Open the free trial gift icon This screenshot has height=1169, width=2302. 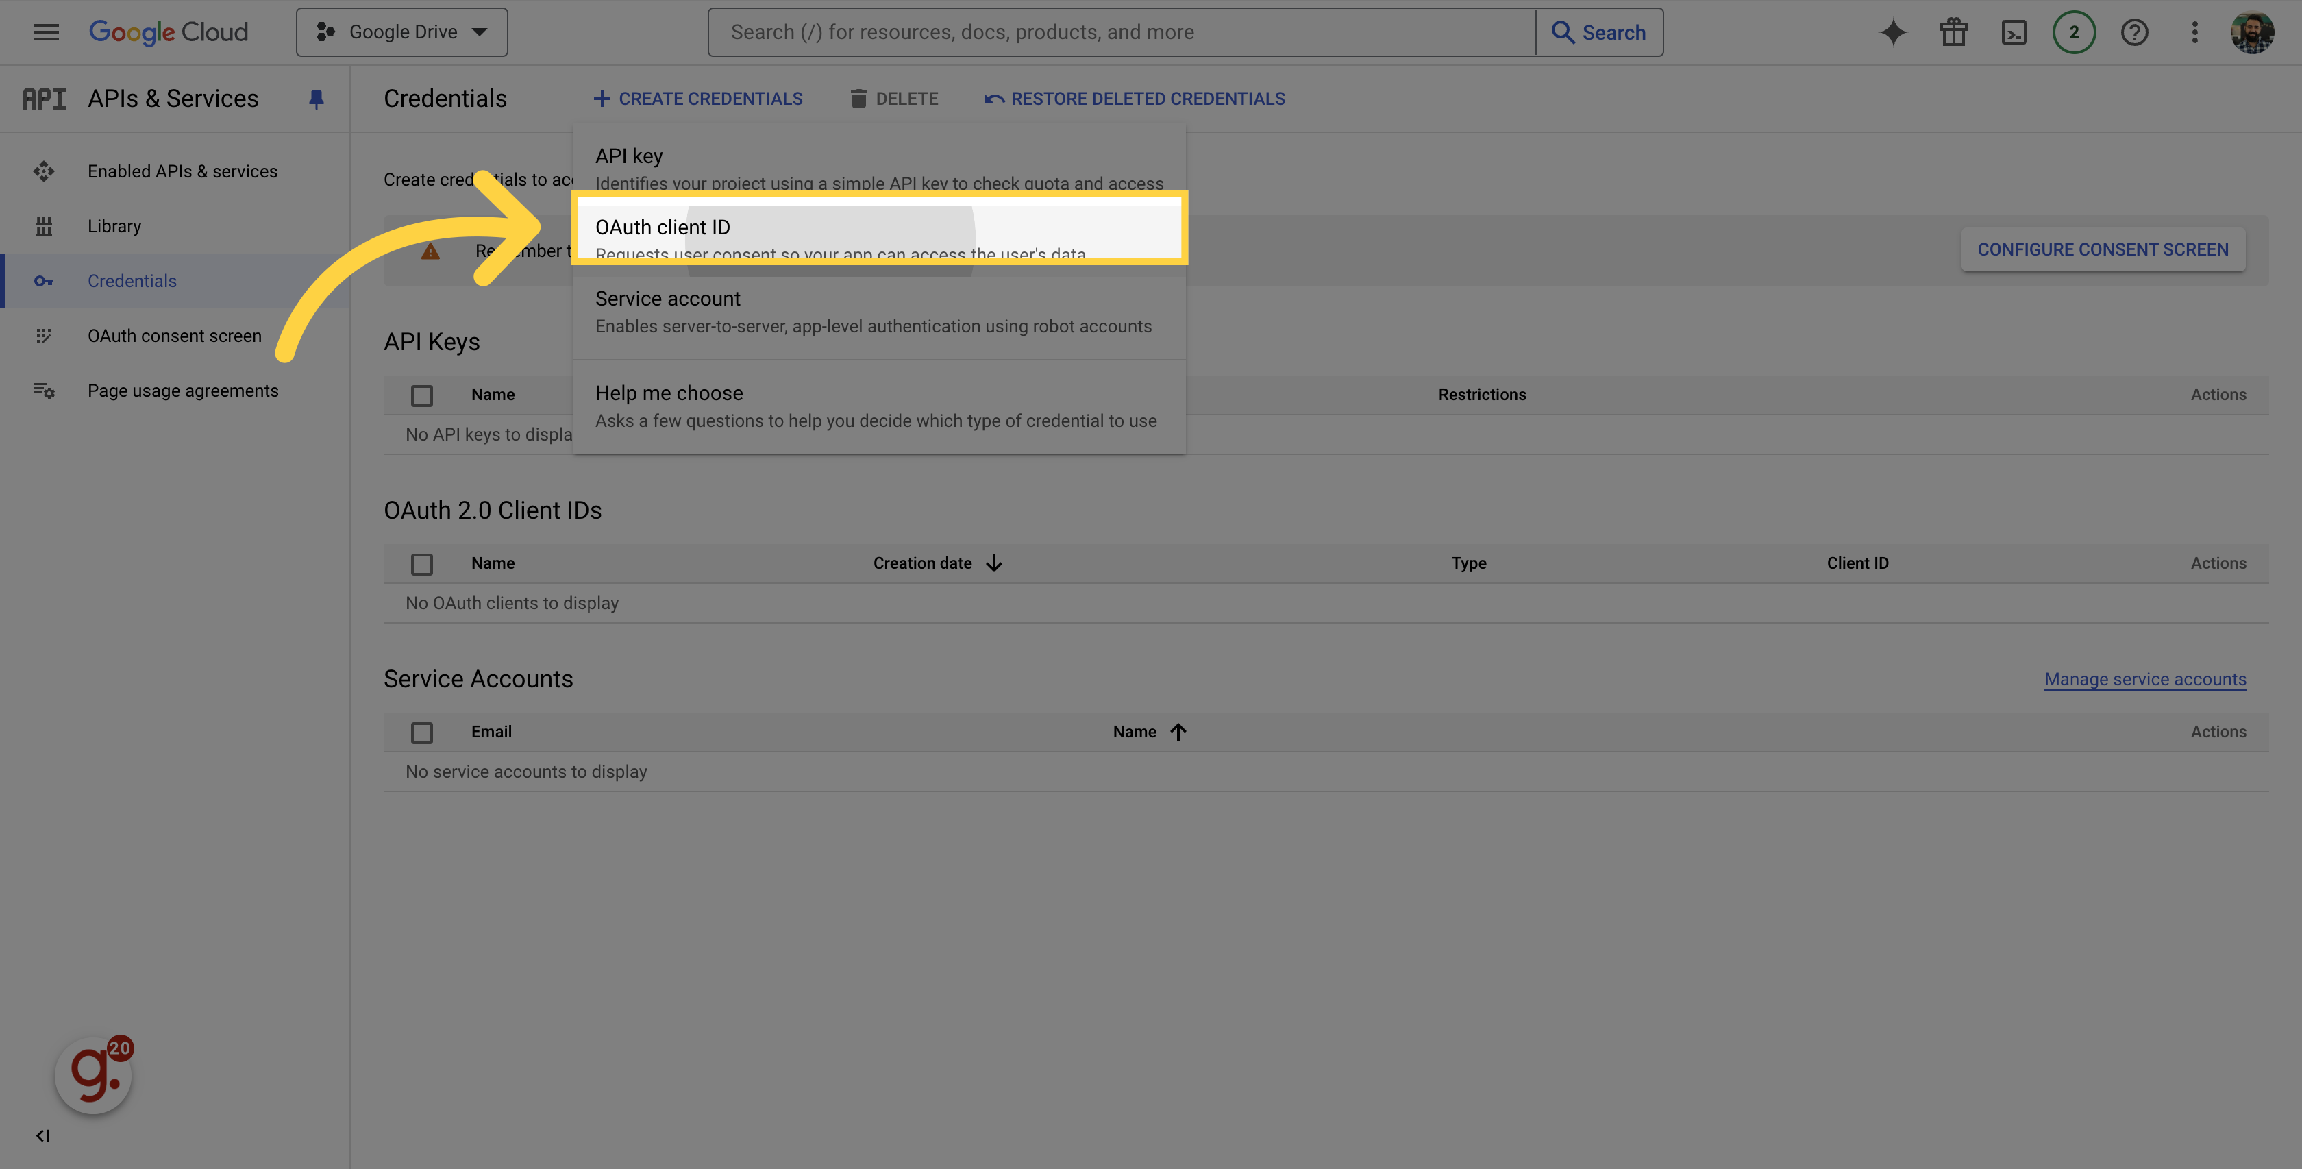pos(1953,32)
